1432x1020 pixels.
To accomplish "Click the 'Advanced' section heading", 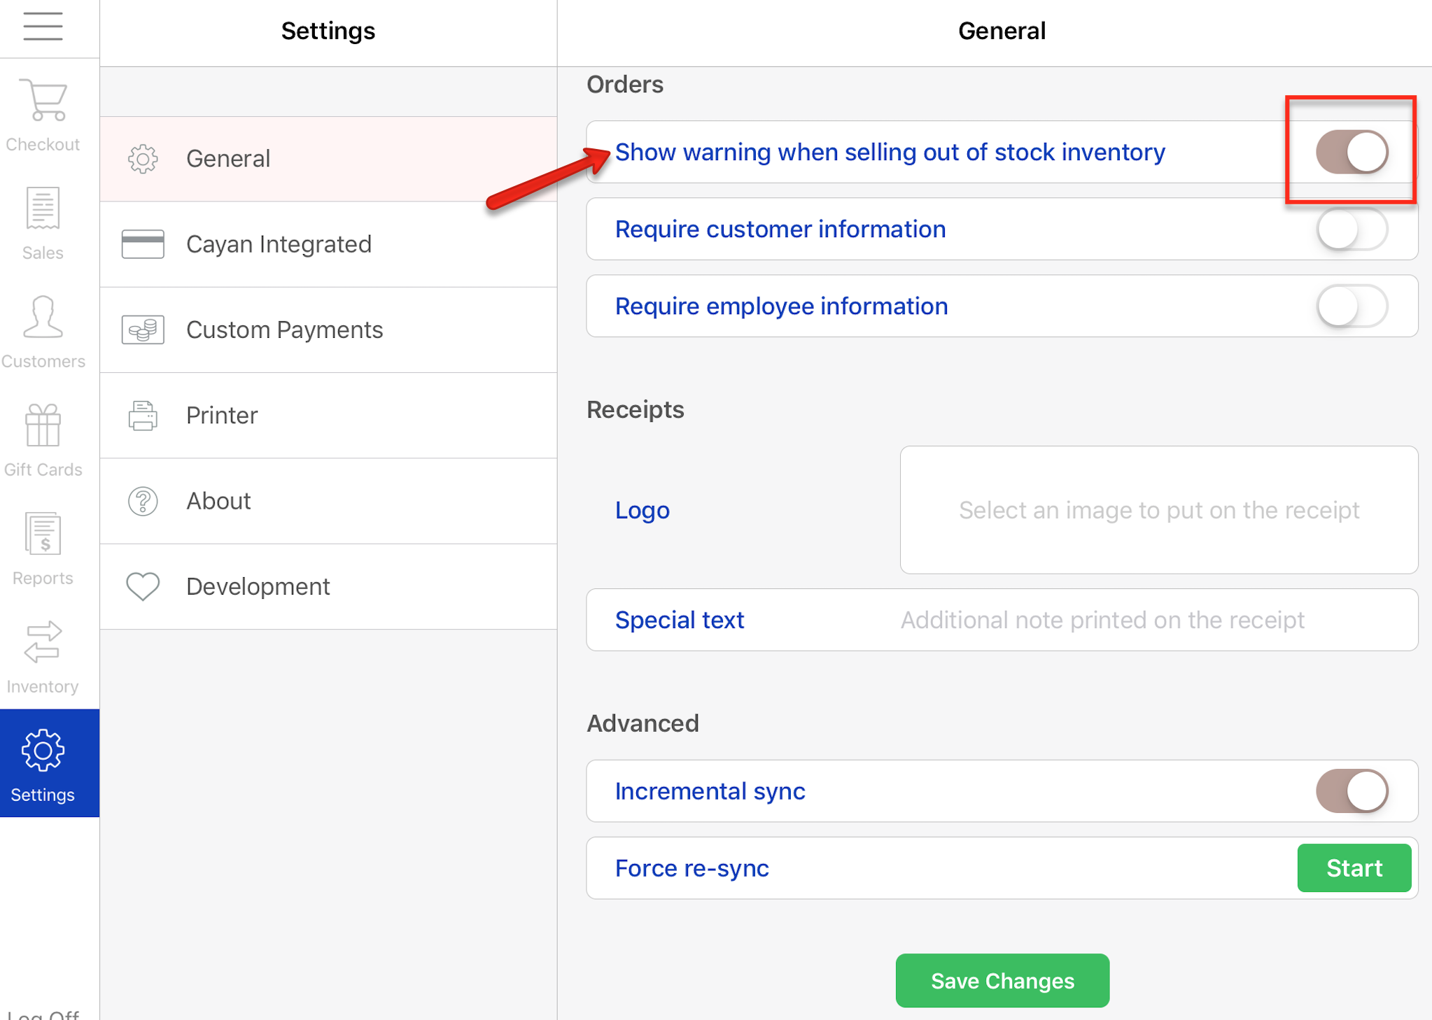I will [643, 723].
